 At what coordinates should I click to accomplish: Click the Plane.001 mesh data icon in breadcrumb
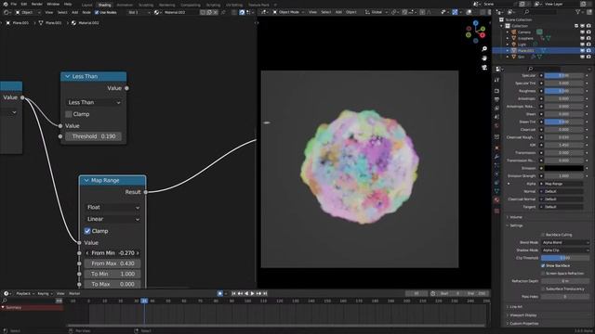(x=41, y=22)
